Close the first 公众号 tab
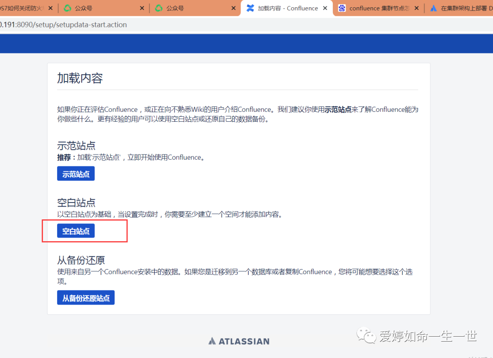This screenshot has width=493, height=358. [142, 8]
